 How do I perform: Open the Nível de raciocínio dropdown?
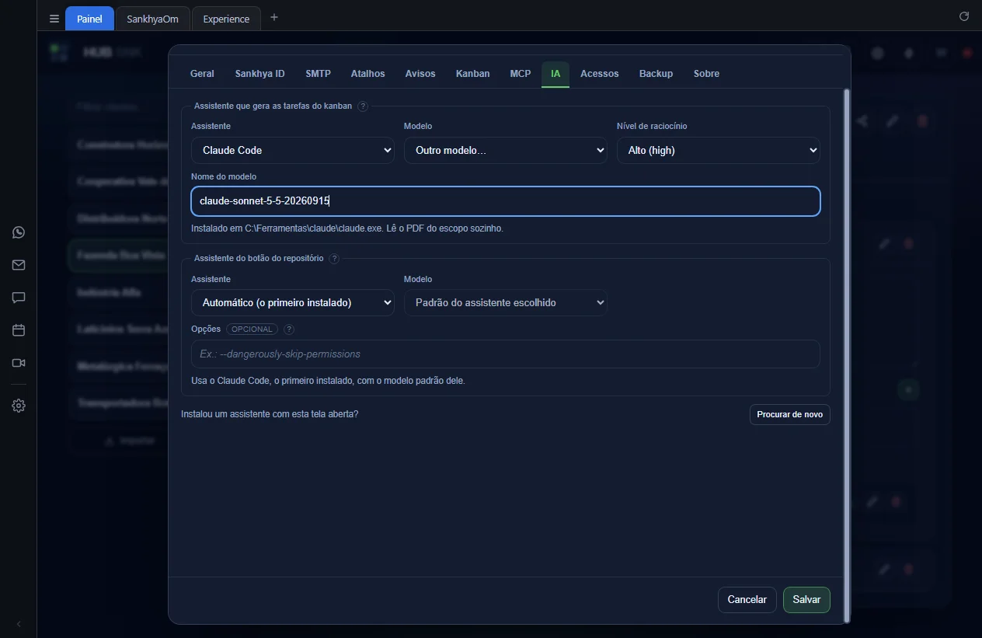(719, 150)
